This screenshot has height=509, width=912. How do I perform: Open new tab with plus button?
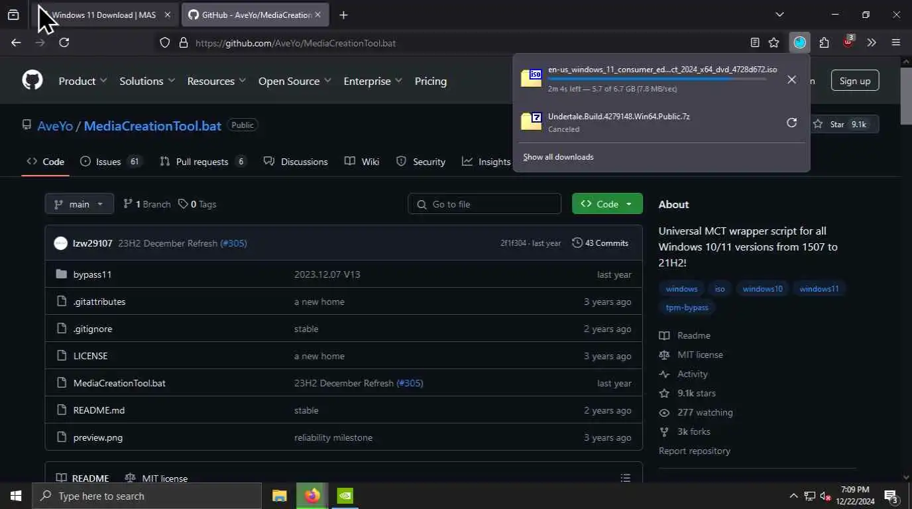[343, 15]
